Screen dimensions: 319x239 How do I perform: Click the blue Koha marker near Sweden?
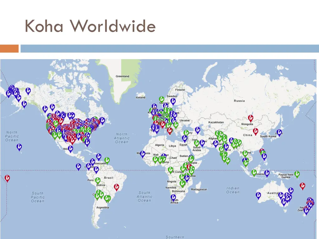[x=173, y=101]
